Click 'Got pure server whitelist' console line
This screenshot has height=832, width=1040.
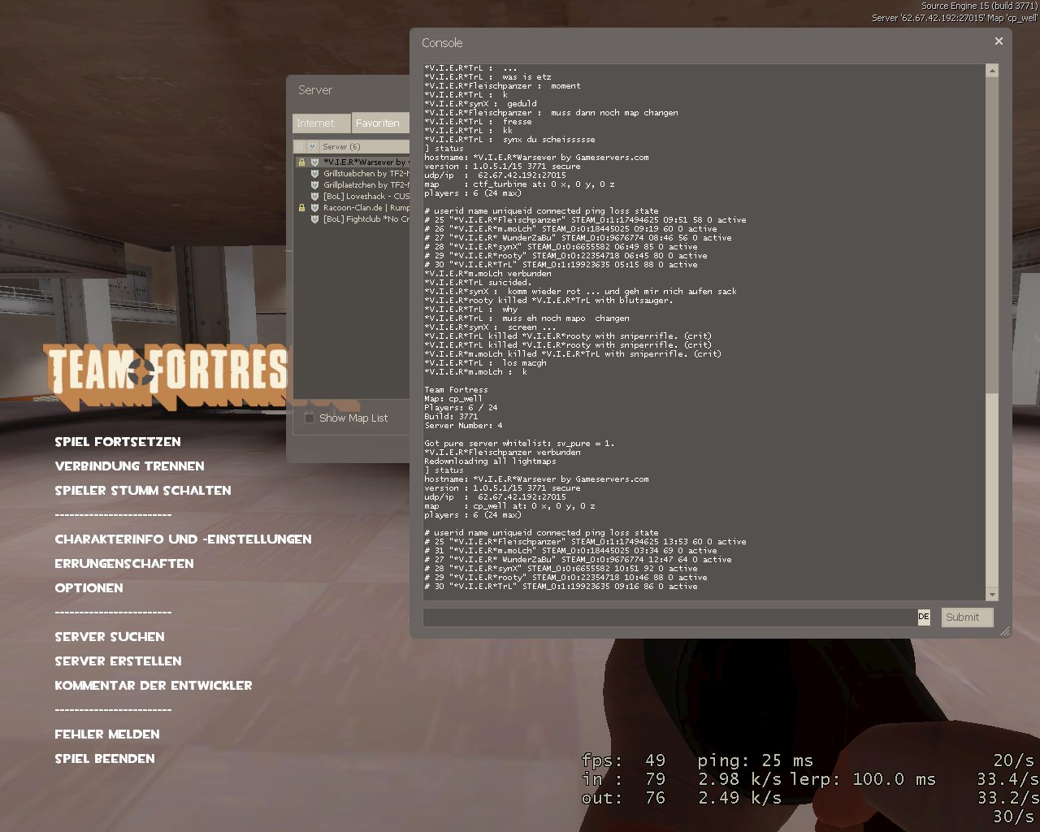coord(519,443)
